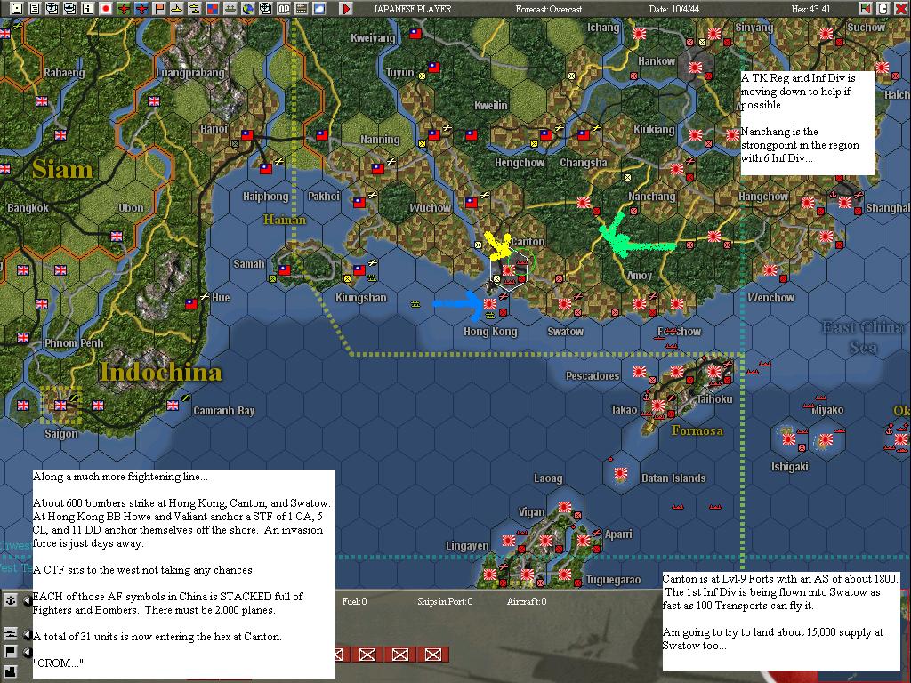Select the highlighted Canton base hex
Viewport: 911px width, 683px height.
pos(508,270)
